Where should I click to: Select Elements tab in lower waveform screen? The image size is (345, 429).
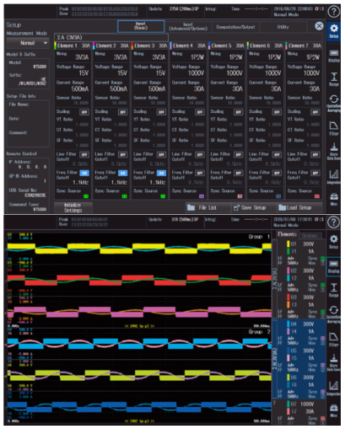pos(287,234)
